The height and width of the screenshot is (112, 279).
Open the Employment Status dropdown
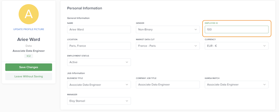[x=99, y=62]
